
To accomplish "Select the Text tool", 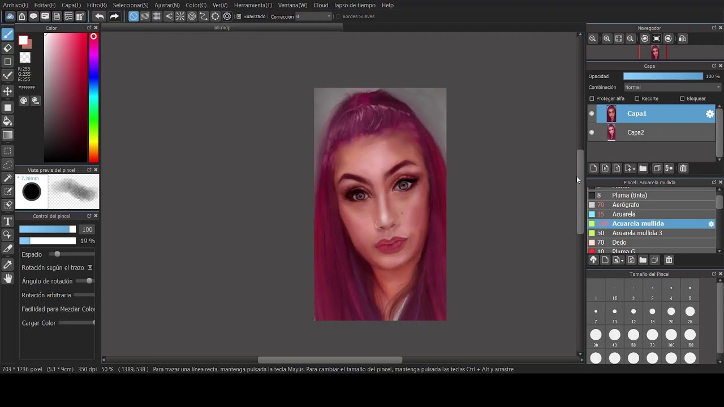I will pos(8,221).
